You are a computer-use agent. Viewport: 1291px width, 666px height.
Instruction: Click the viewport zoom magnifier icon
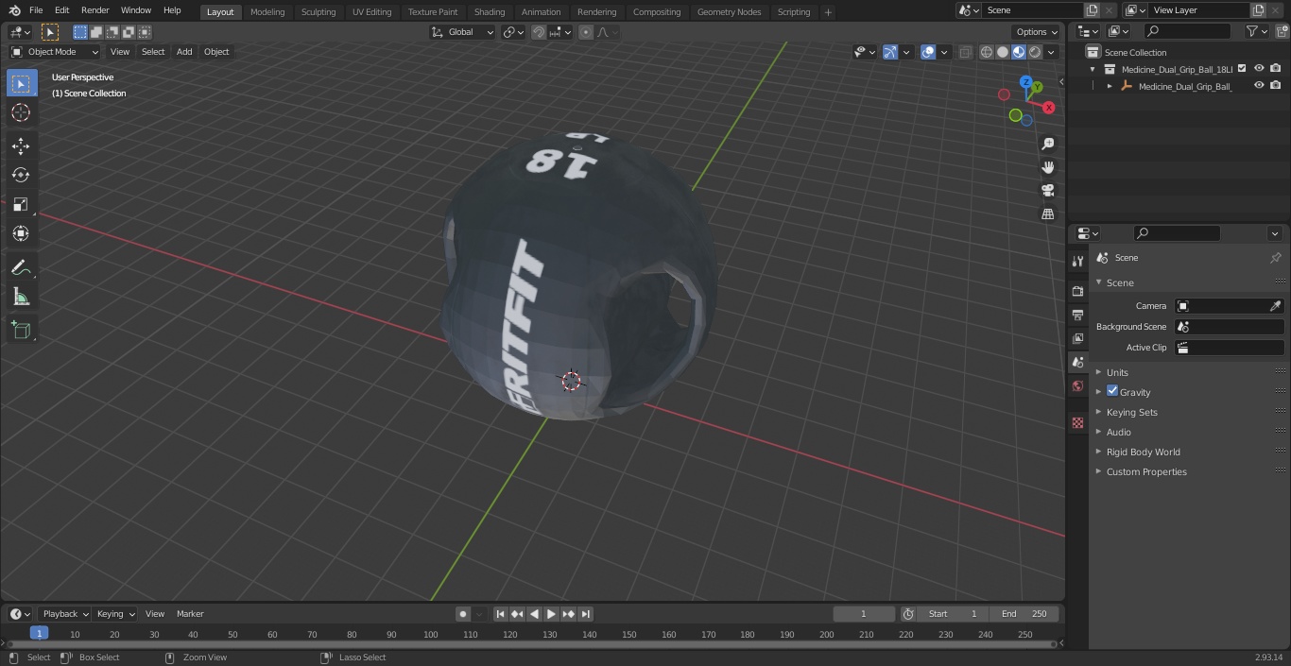[x=1047, y=144]
